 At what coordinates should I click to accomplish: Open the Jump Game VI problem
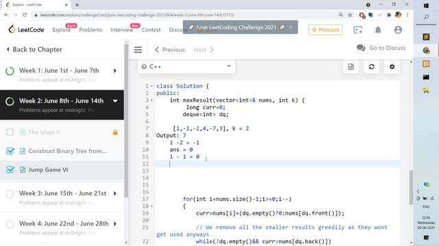48,169
